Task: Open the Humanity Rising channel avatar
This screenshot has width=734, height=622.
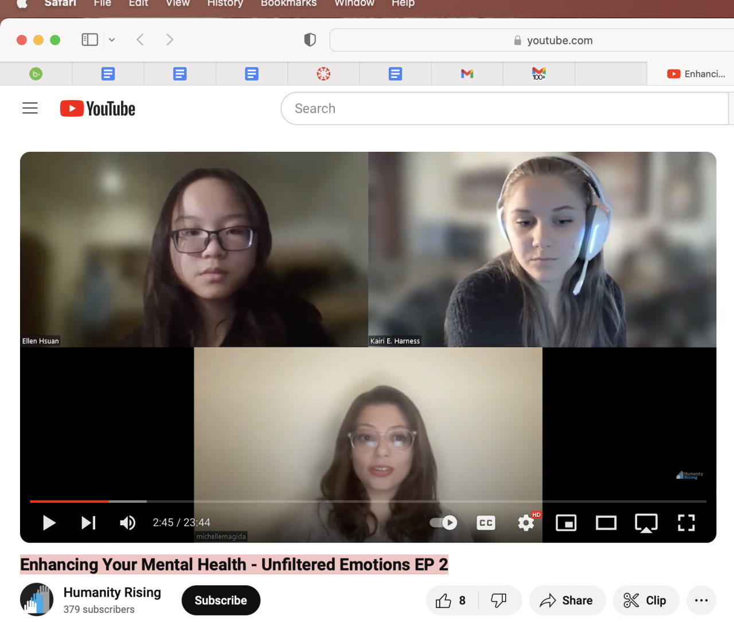Action: point(37,600)
